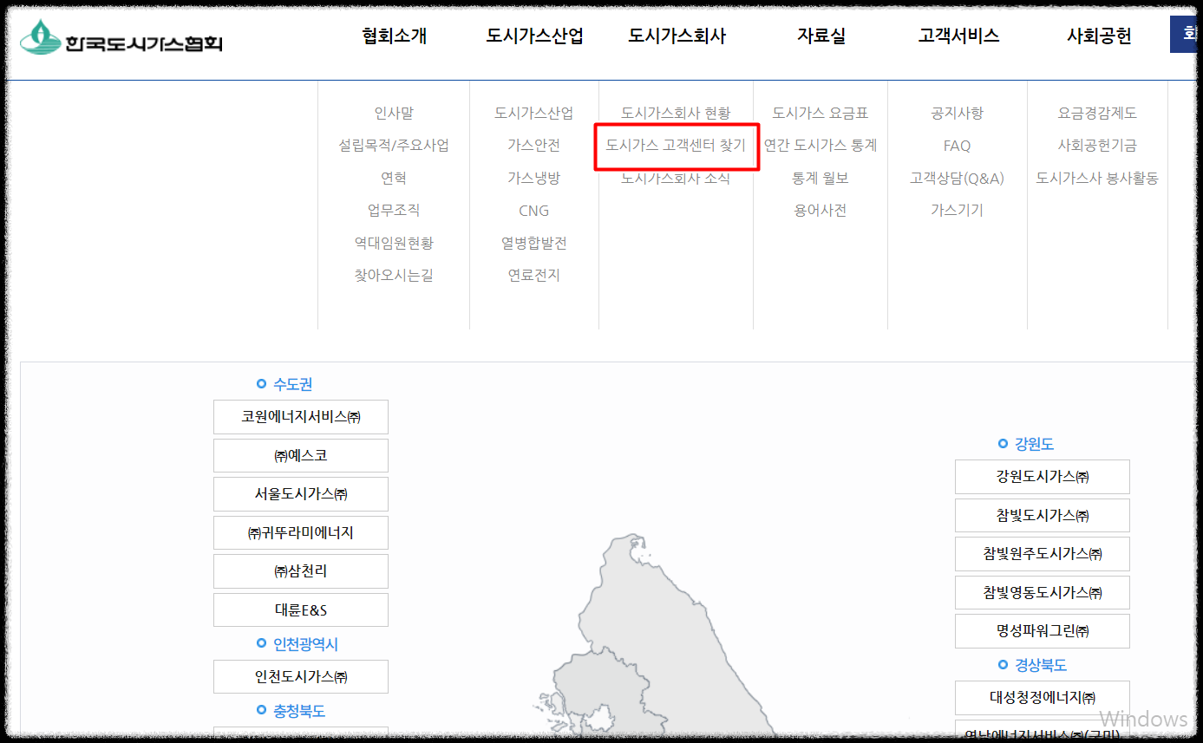Open 가스안전 page
Screen dimensions: 1203x743
534,146
